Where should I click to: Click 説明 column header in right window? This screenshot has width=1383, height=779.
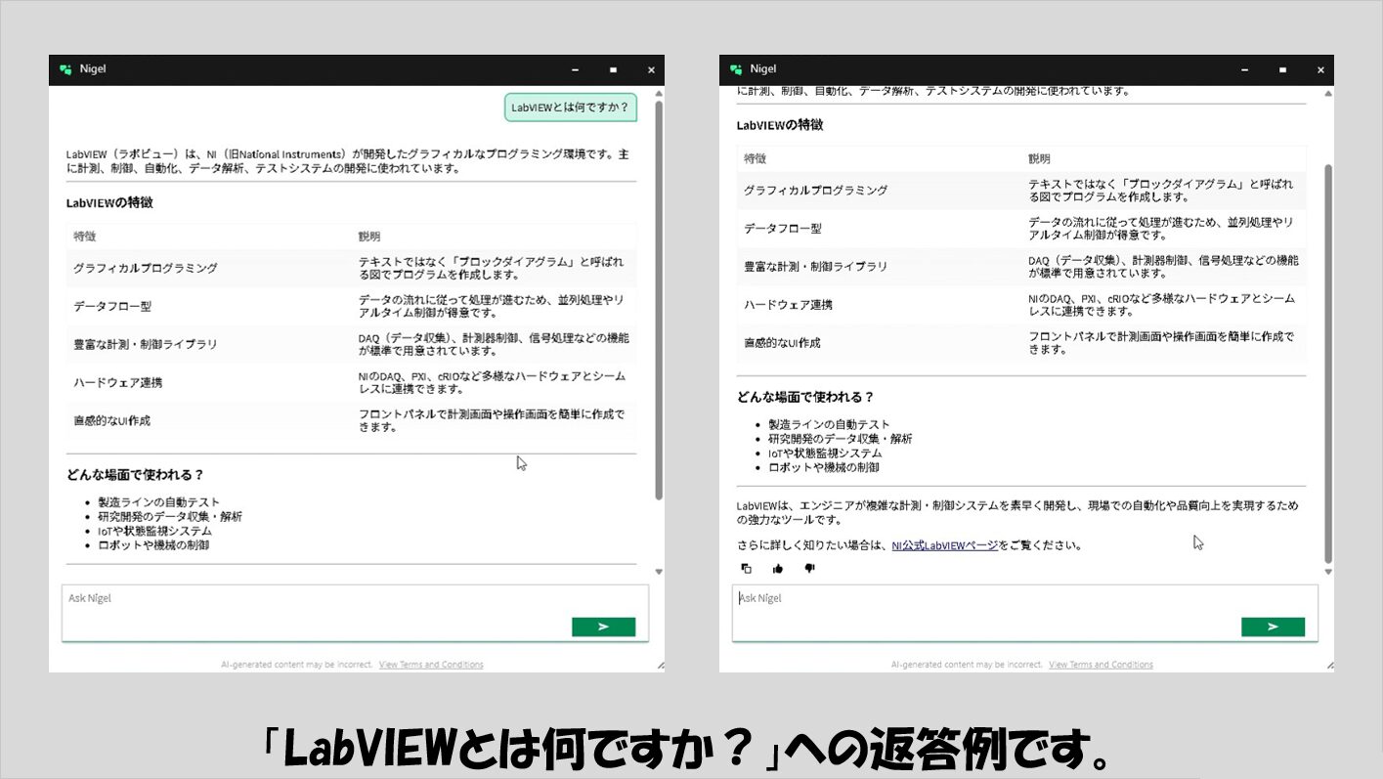click(x=1039, y=158)
